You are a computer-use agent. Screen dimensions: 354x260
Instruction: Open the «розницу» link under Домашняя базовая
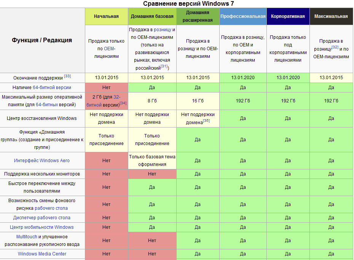(x=163, y=30)
